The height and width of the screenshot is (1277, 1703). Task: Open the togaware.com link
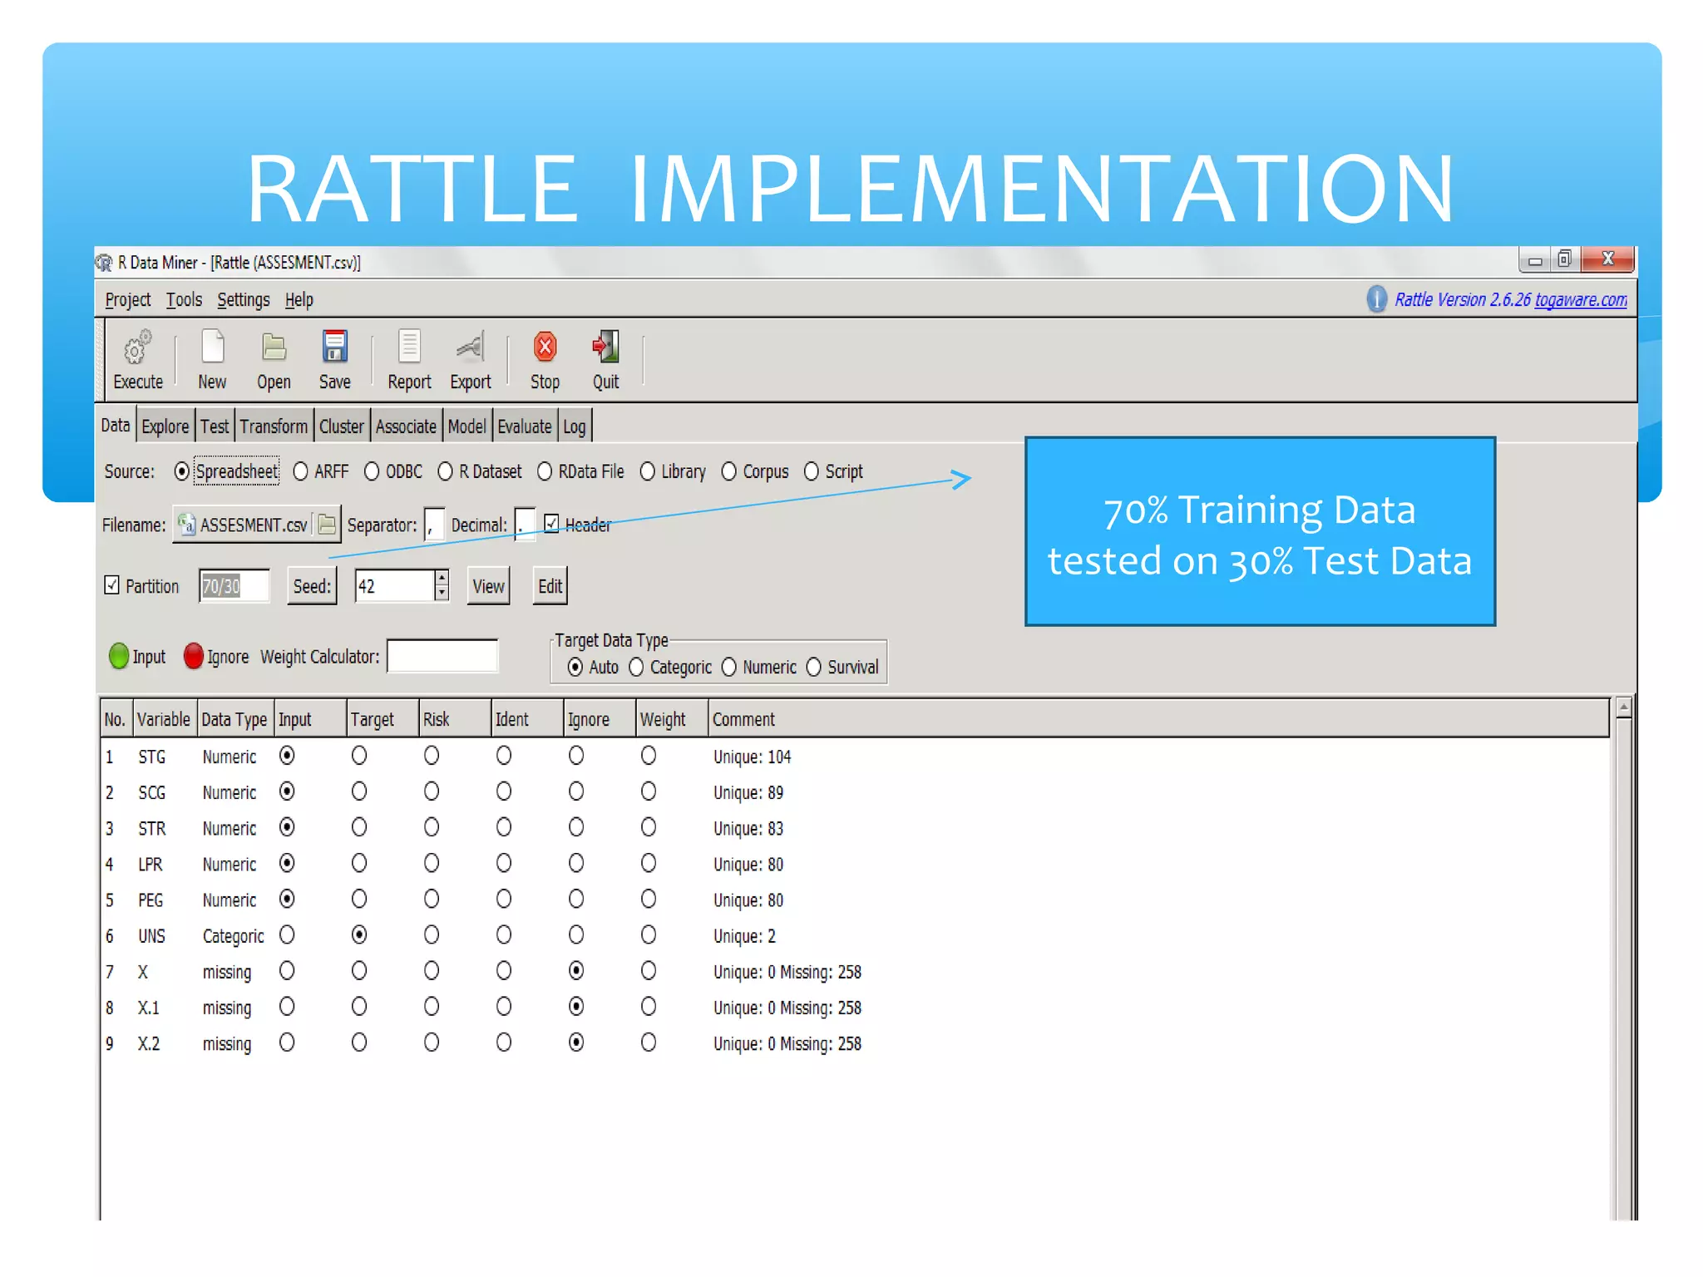(x=1580, y=299)
